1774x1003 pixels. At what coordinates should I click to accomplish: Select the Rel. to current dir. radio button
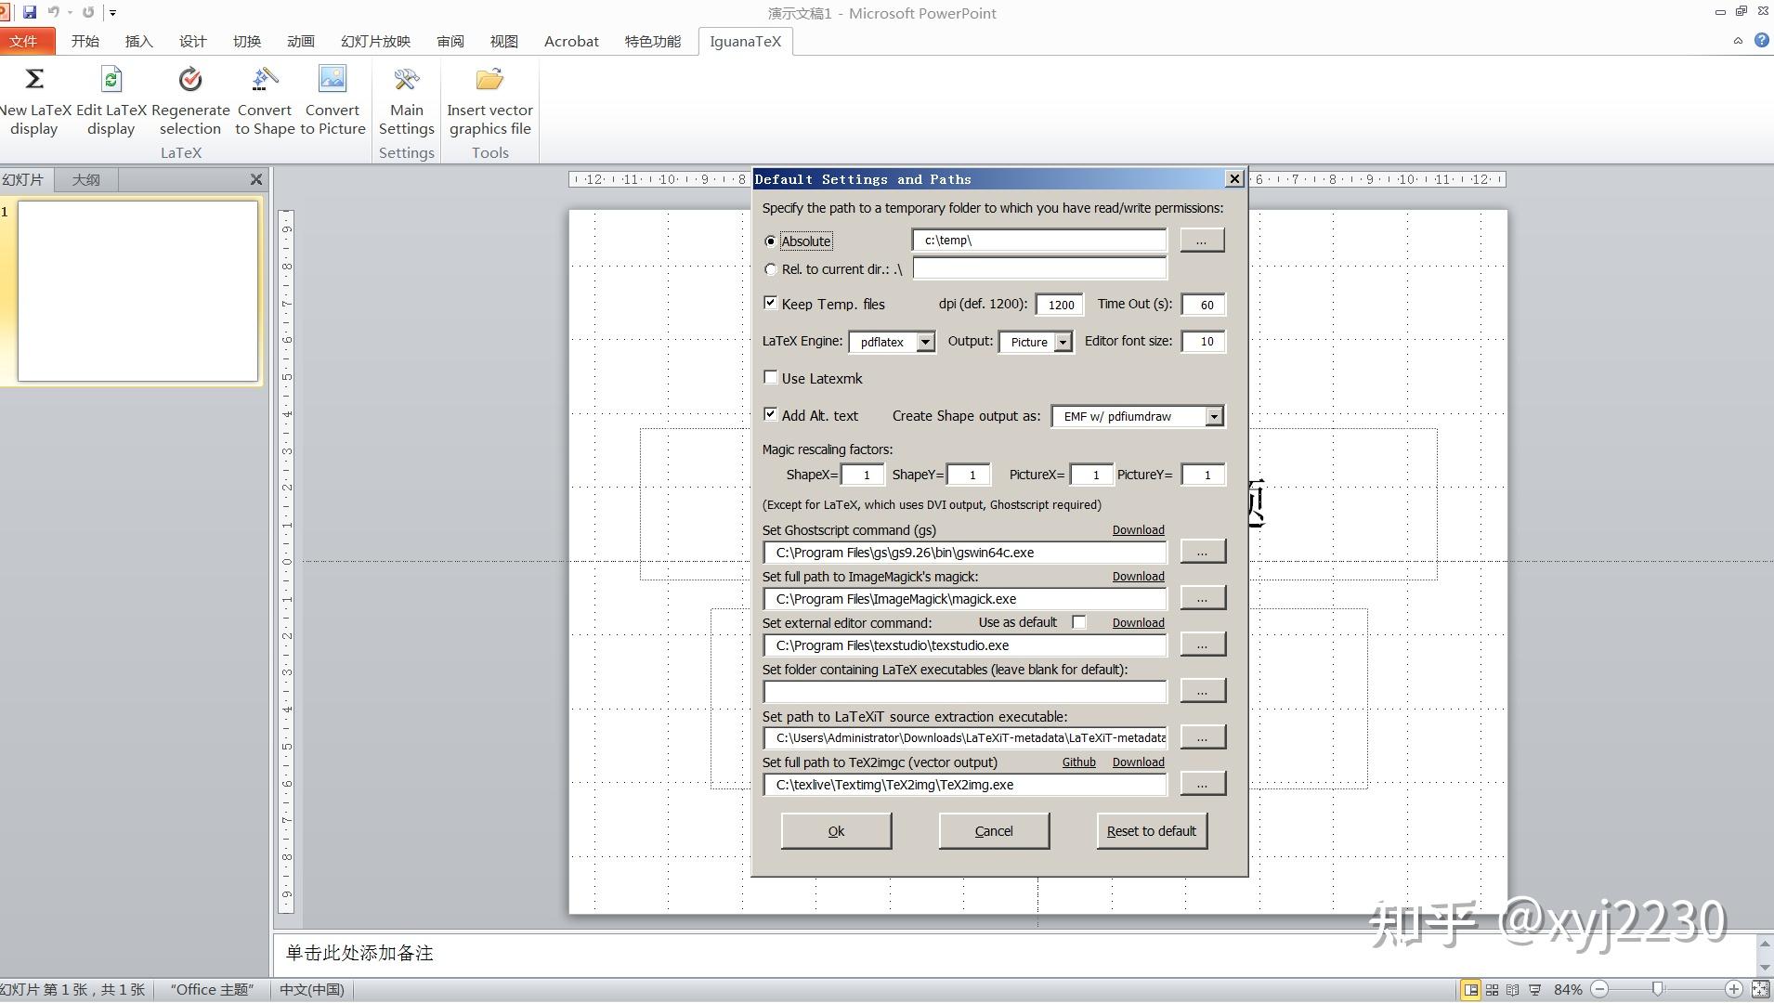pos(770,269)
